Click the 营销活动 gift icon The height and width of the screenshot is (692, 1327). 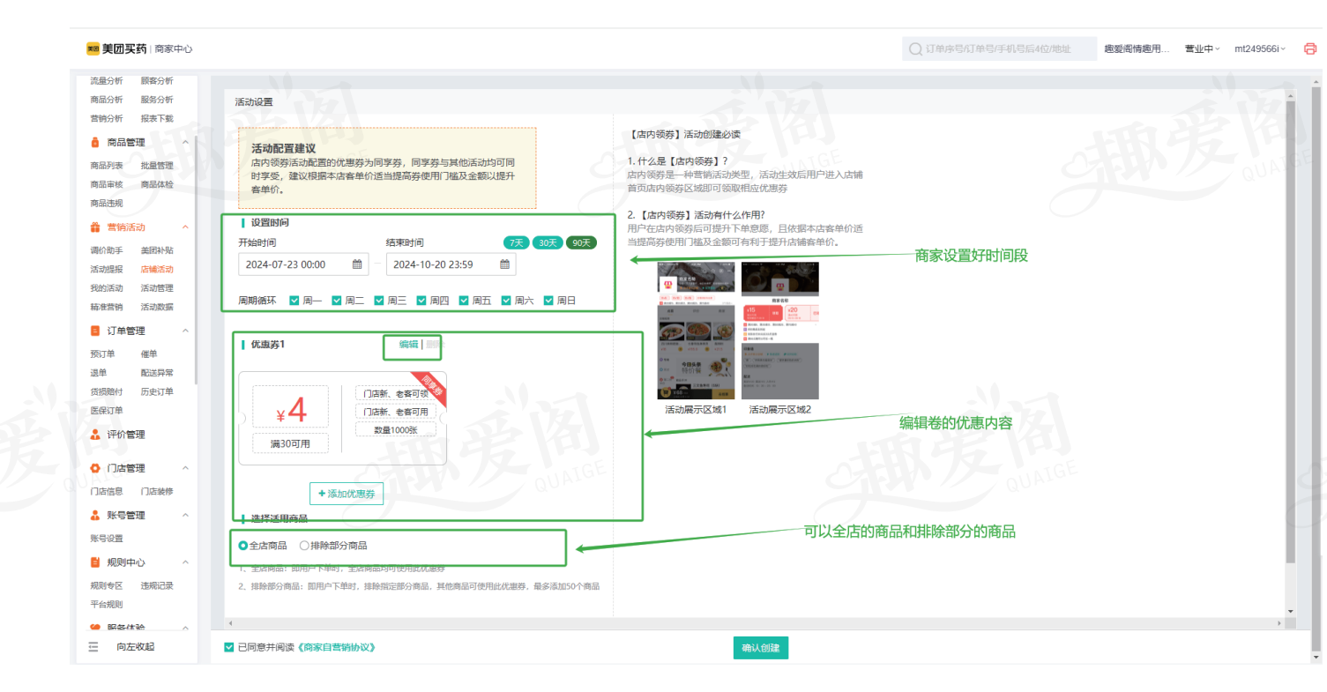pyautogui.click(x=95, y=227)
